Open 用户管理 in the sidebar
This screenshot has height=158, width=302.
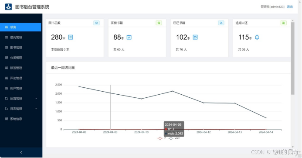(x=20, y=88)
